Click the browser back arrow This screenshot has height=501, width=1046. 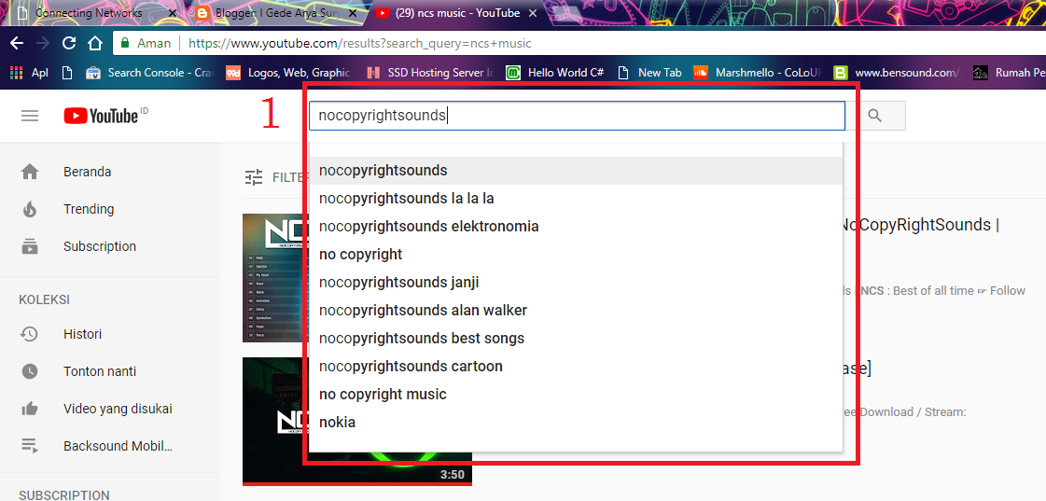(17, 43)
